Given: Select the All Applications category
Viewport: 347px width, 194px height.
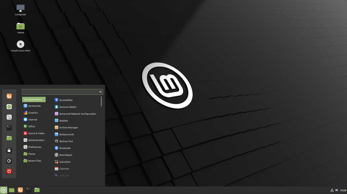Looking at the screenshot, I should [x=34, y=99].
